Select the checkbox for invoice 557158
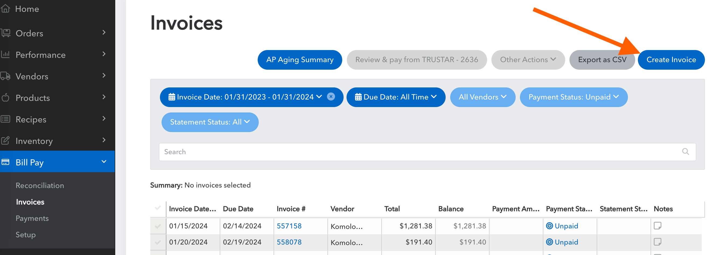Screen dimensions: 713x255 coord(158,226)
